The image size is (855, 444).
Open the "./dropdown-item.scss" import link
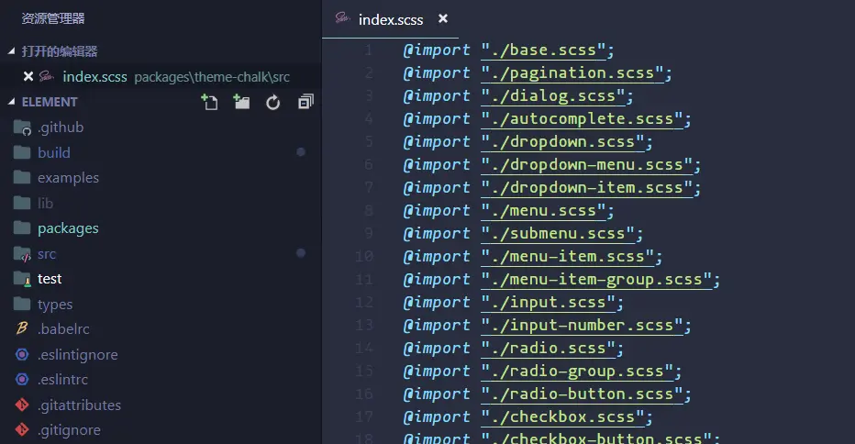pyautogui.click(x=587, y=188)
